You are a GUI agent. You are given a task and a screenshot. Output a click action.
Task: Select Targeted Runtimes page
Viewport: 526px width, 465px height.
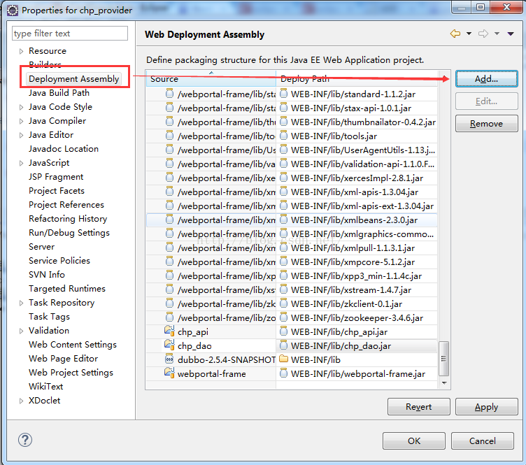pos(67,289)
